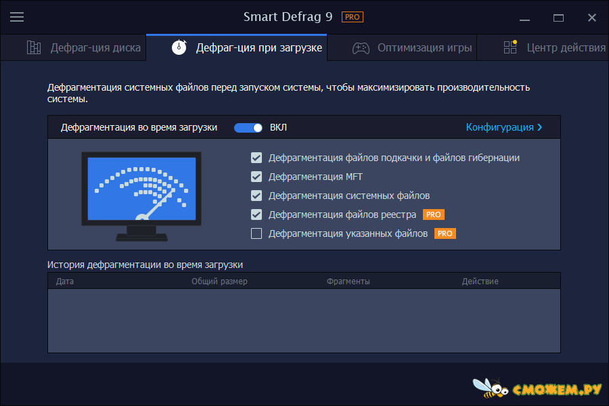Click the История дефрагментации во время загрузки heading
The width and height of the screenshot is (609, 406).
145,265
